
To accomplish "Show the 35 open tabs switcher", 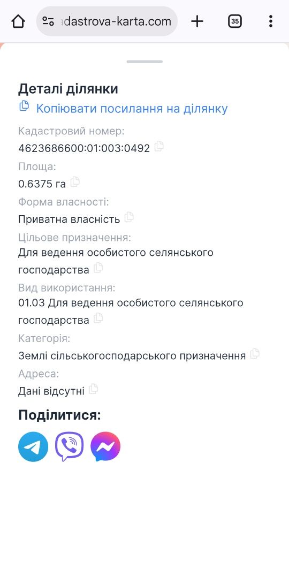I will click(x=235, y=21).
